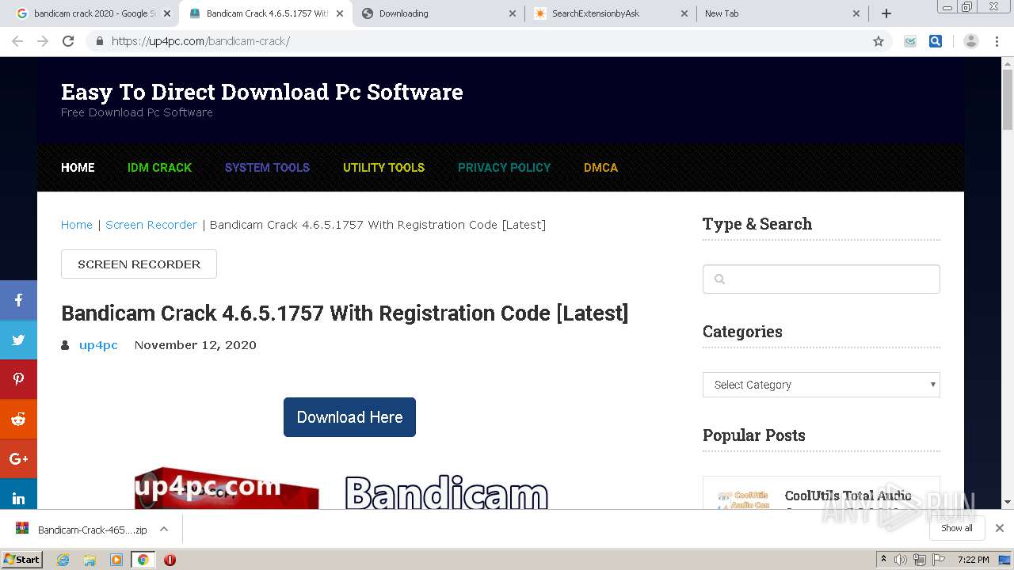The image size is (1014, 570).
Task: Share page via Google Plus sidebar icon
Action: click(x=18, y=458)
